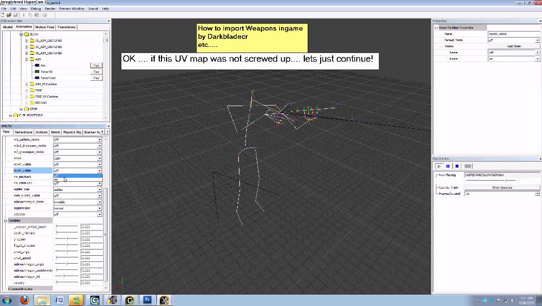The width and height of the screenshot is (542, 306).
Task: Expand the AIM_M1Carbine folder
Action: pyautogui.click(x=27, y=84)
